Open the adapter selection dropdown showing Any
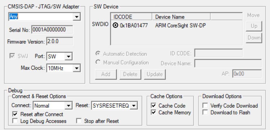 pos(44,17)
